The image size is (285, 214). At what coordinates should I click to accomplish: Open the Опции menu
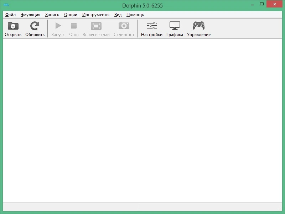point(71,15)
